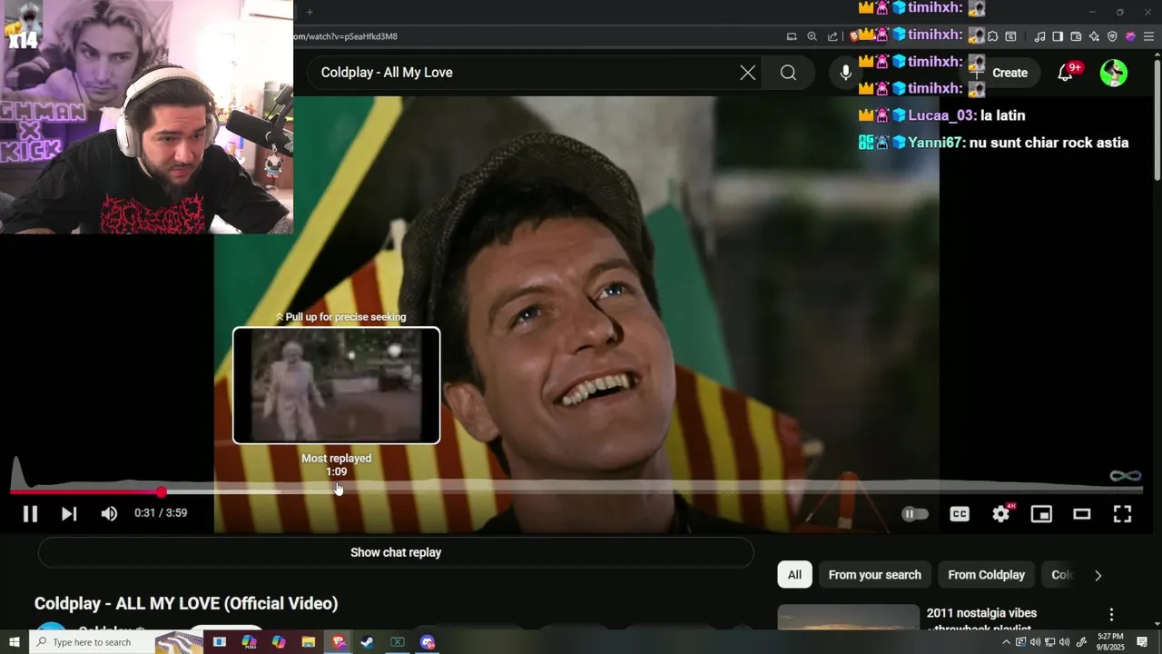Click the video title Coldplay - ALL MY LOVE
Screen dimensions: 1162x654
click(186, 603)
